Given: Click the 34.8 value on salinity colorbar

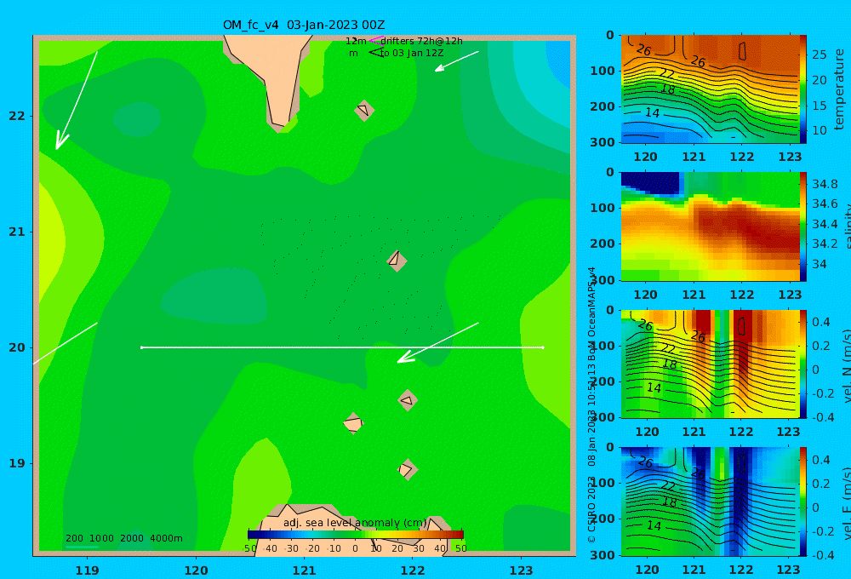Looking at the screenshot, I should coord(825,184).
